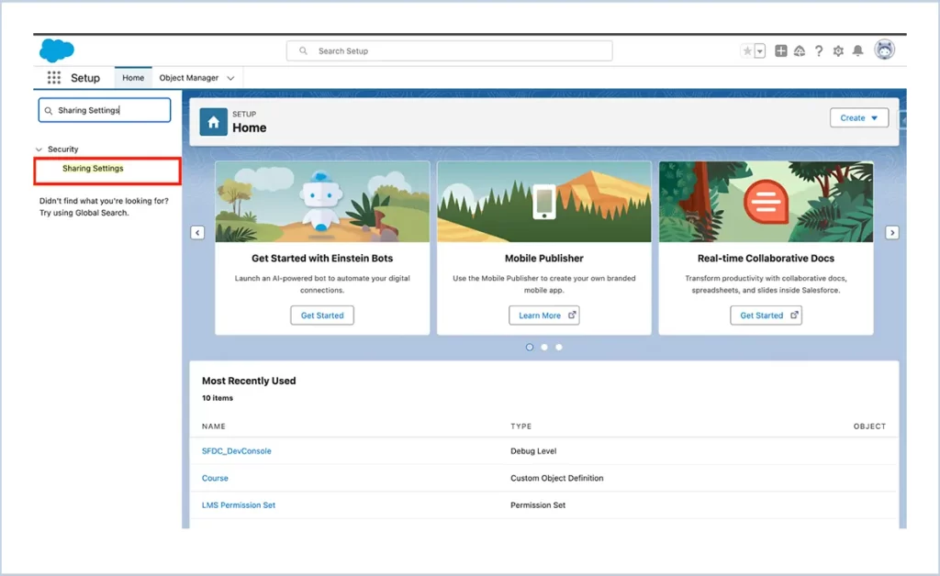
Task: Click the Real-time Collaborative Docs title
Action: [x=767, y=258]
